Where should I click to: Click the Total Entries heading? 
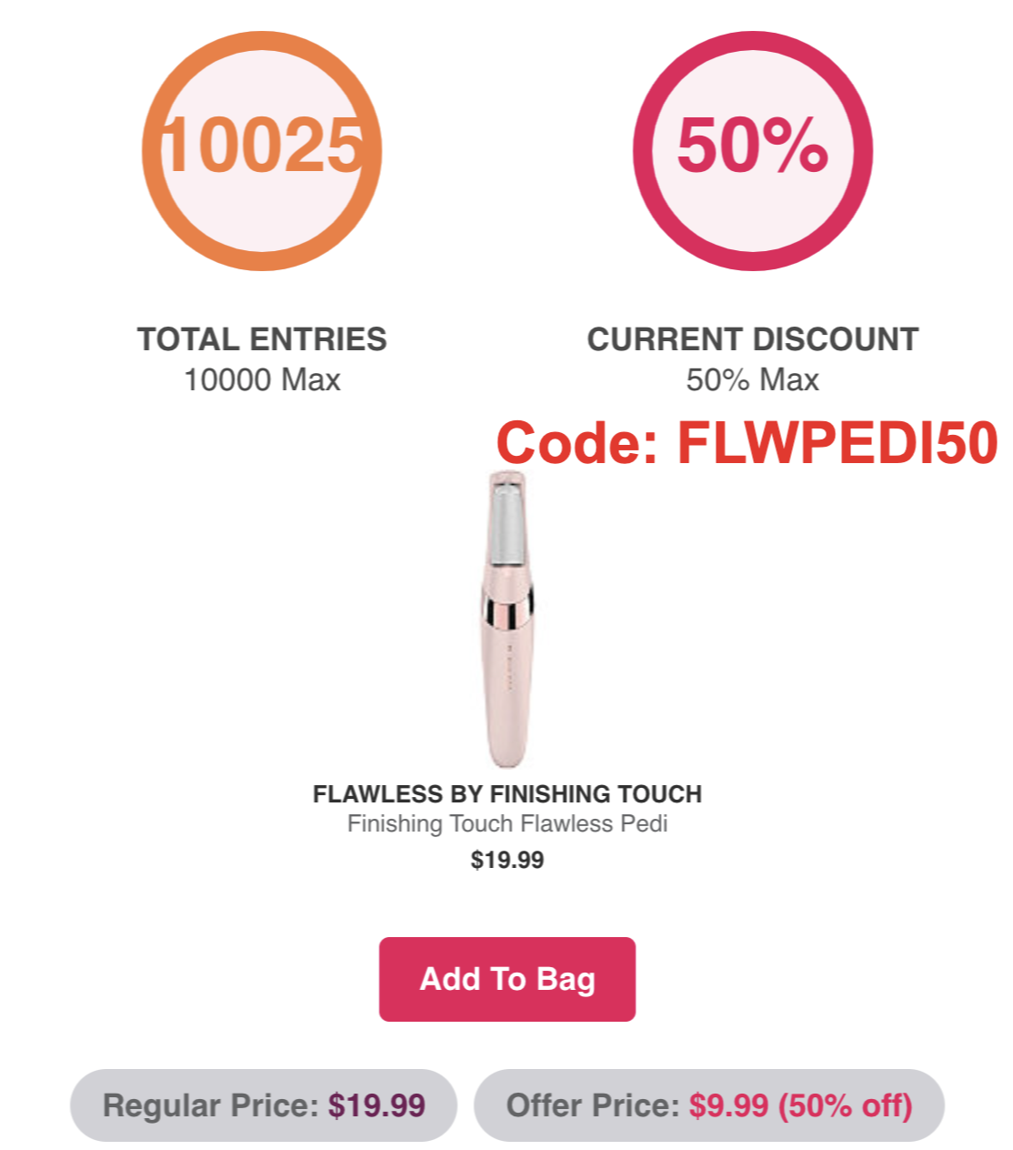pos(262,339)
